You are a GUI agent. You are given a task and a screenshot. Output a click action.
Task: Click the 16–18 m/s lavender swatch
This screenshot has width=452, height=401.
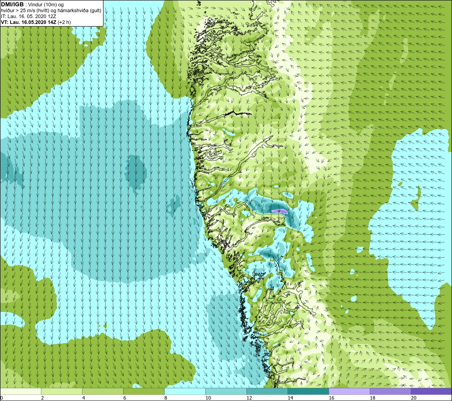[349, 391]
